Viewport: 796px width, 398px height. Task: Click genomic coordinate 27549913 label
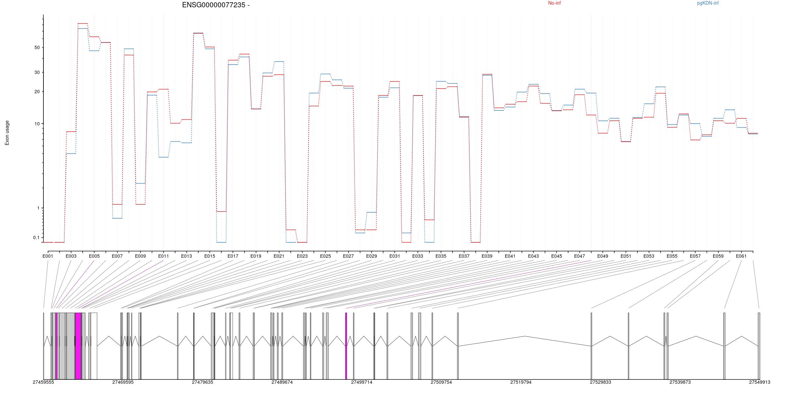click(x=760, y=382)
